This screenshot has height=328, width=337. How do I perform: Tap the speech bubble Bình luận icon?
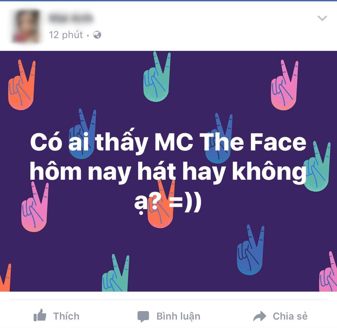click(143, 316)
